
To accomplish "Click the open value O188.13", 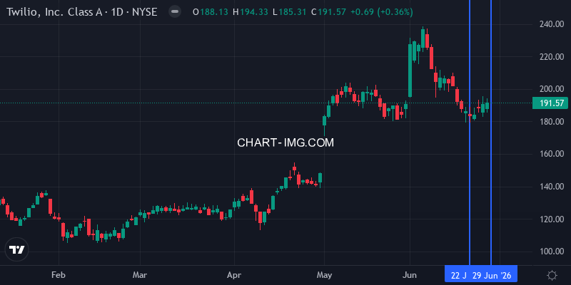I will pyautogui.click(x=211, y=12).
